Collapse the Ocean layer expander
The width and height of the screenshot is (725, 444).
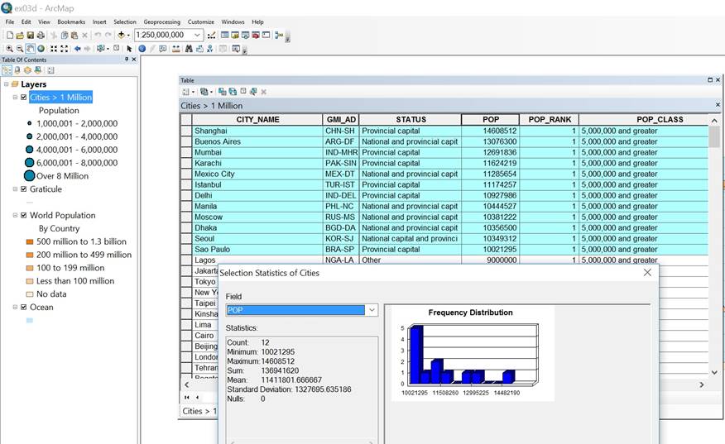pyautogui.click(x=15, y=307)
